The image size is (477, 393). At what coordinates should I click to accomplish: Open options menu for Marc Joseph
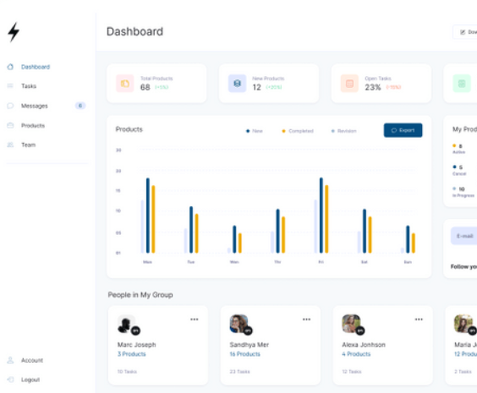195,320
